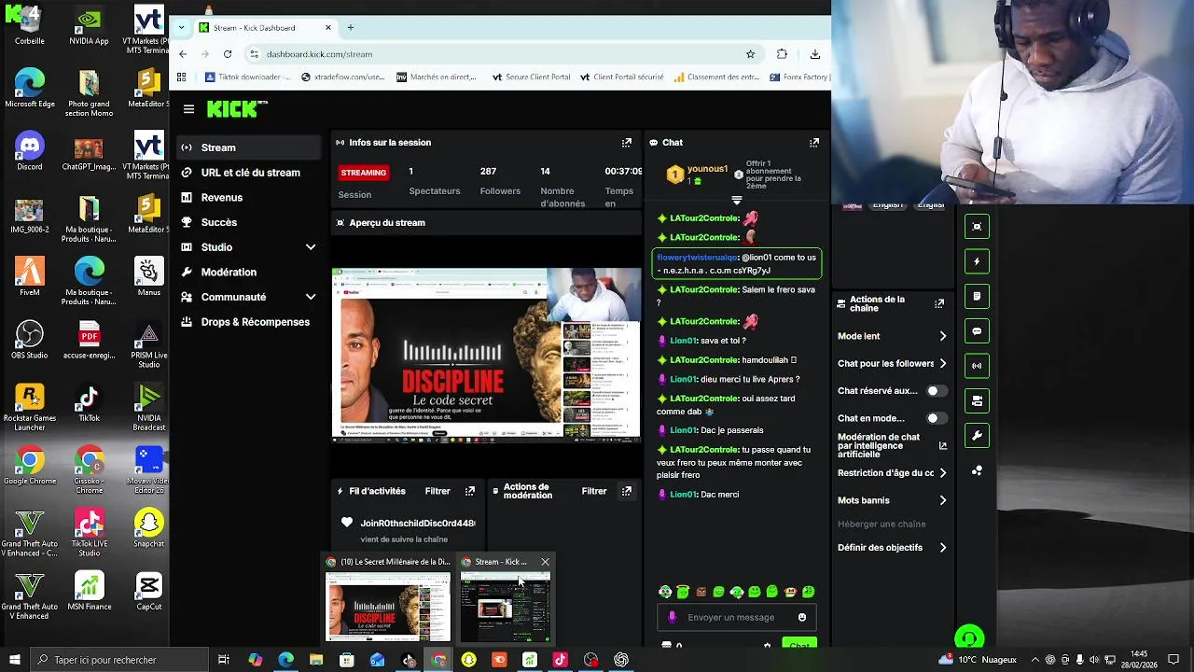Pop out the Fil d'activités panel
Viewport: 1194px width, 672px height.
click(470, 491)
